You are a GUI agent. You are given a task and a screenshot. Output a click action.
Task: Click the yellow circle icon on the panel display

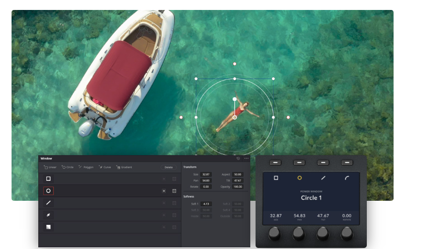pyautogui.click(x=300, y=178)
